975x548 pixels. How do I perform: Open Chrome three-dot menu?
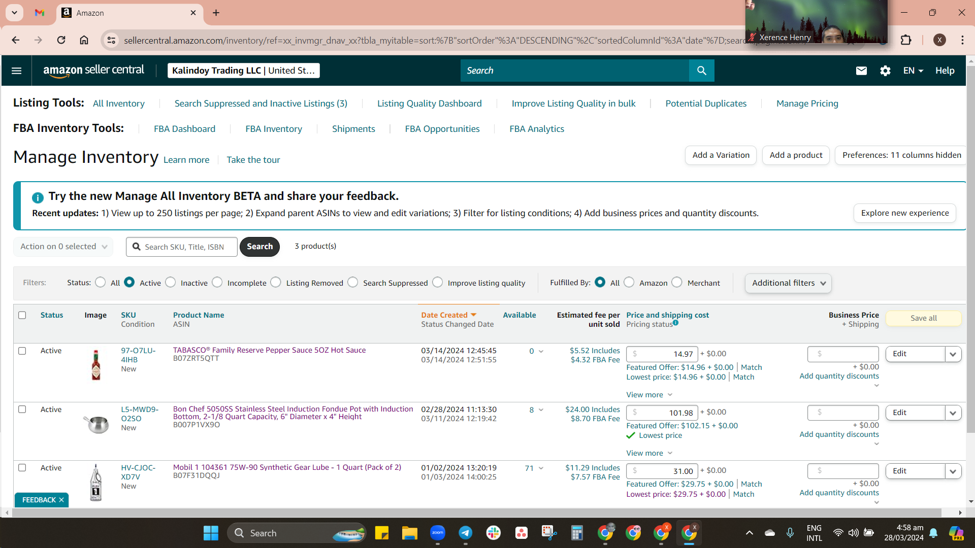(x=963, y=40)
